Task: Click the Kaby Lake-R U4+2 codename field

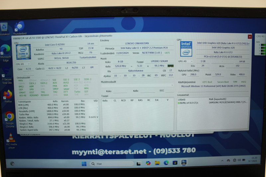Action: coord(61,53)
